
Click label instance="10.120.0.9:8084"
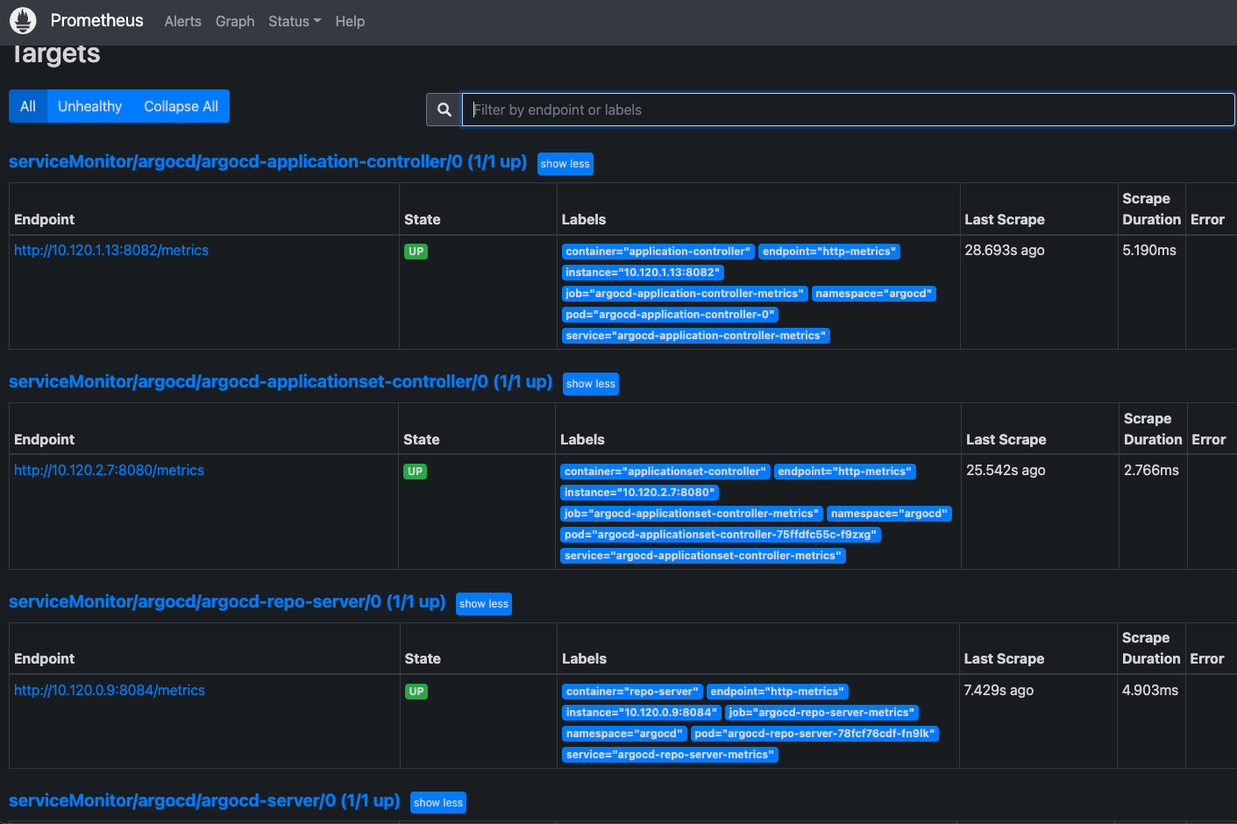click(642, 713)
